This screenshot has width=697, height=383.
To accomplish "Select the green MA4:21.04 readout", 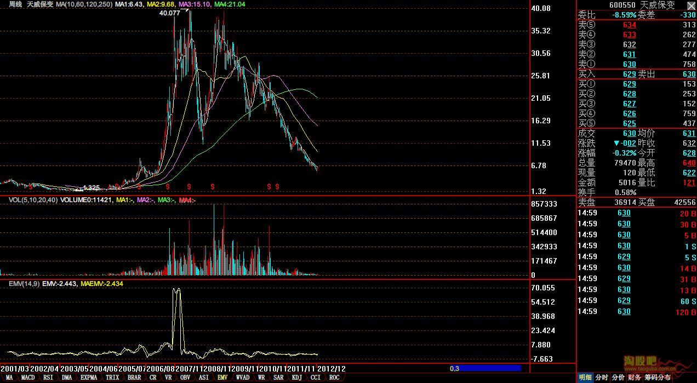I will point(230,4).
